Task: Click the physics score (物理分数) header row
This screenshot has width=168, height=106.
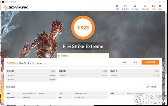Action: (x=83, y=71)
